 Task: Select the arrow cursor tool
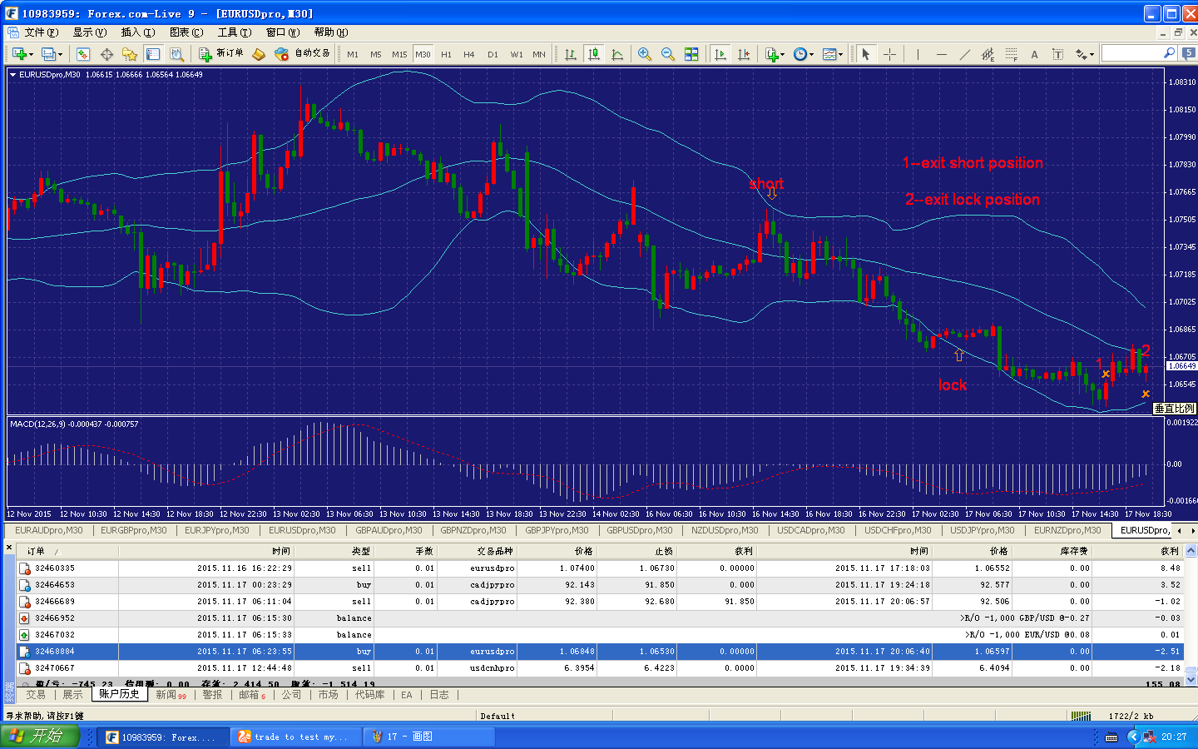(866, 54)
